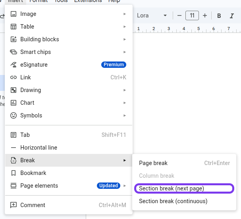241x219 pixels.
Task: Click the Horizontal line label text
Action: [39, 148]
